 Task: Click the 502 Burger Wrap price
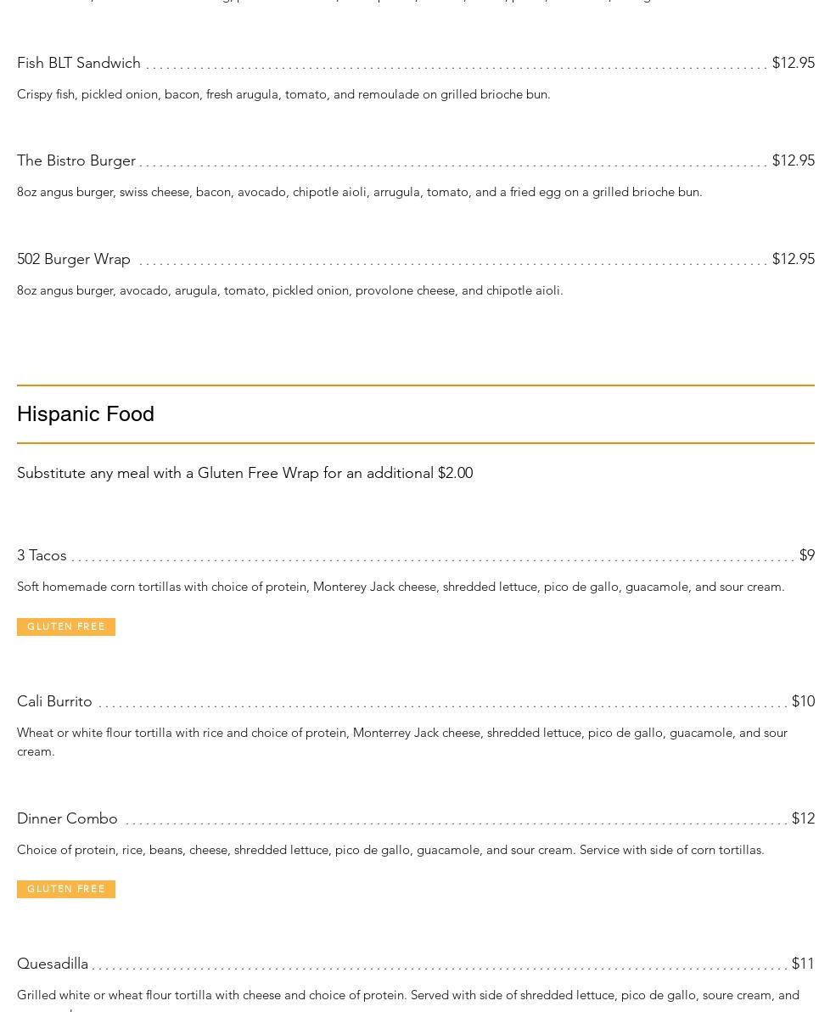tap(793, 259)
